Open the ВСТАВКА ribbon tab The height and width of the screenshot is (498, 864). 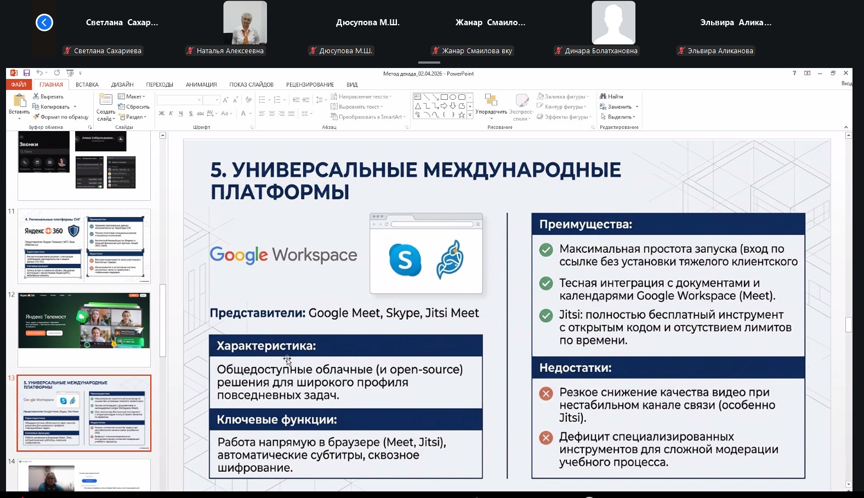(87, 84)
